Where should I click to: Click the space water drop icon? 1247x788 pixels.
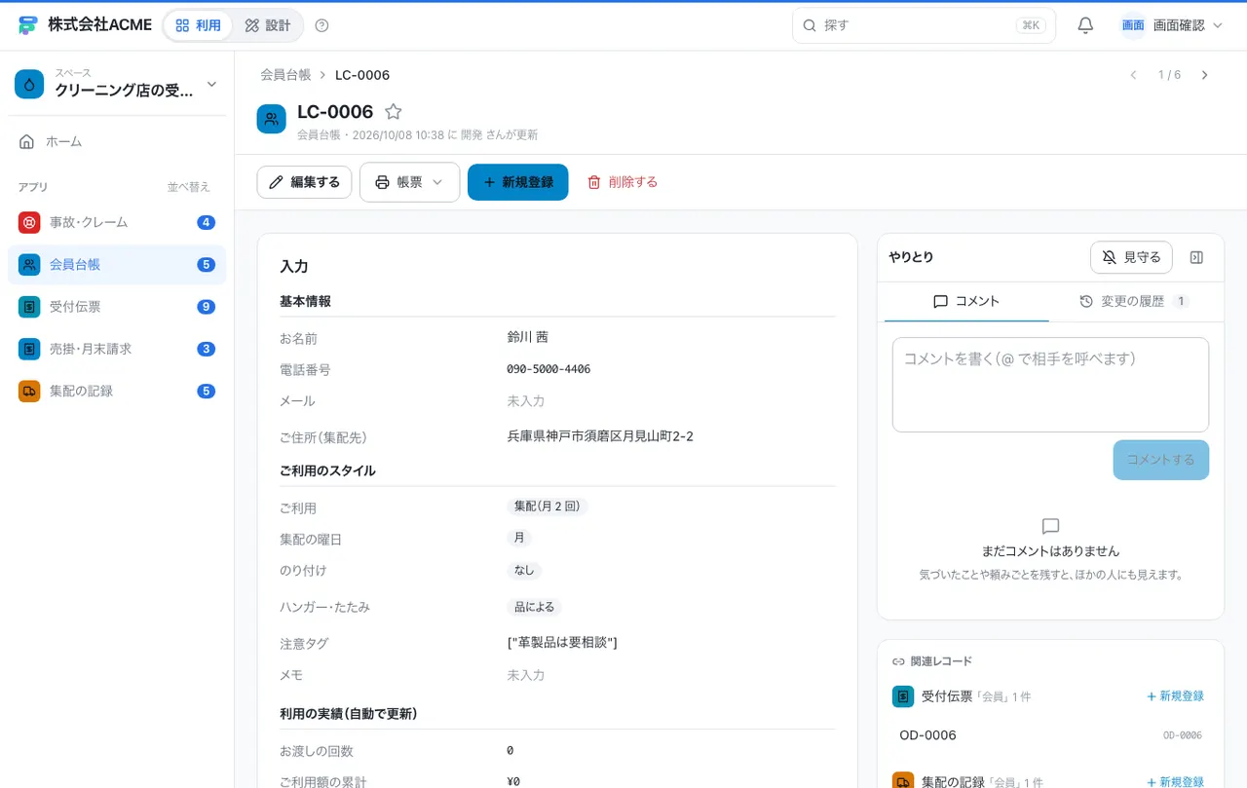[x=29, y=85]
